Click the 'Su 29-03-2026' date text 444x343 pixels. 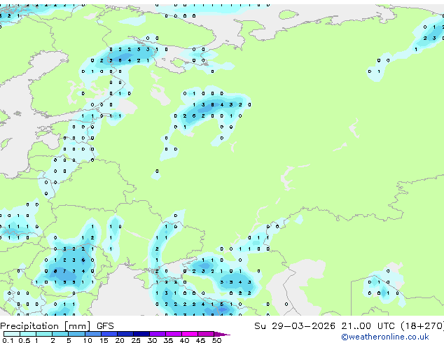coord(295,326)
